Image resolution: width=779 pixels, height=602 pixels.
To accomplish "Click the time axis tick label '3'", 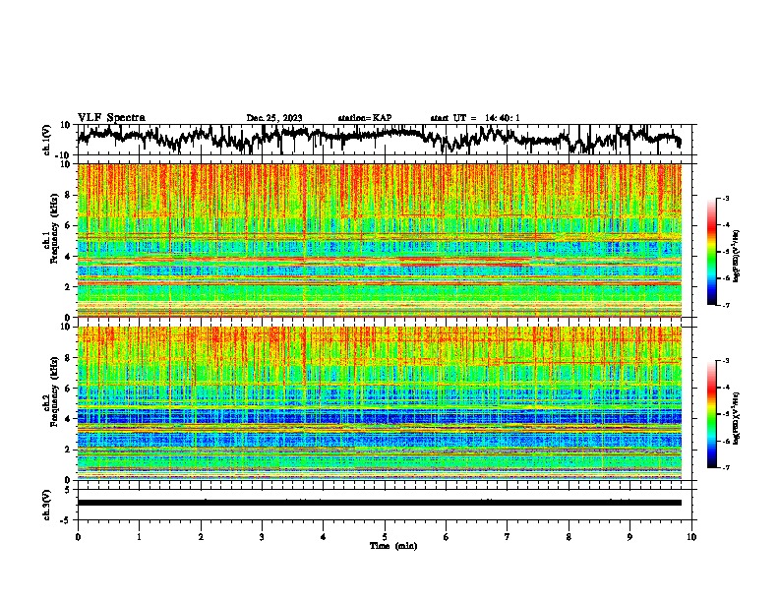I will tap(262, 537).
